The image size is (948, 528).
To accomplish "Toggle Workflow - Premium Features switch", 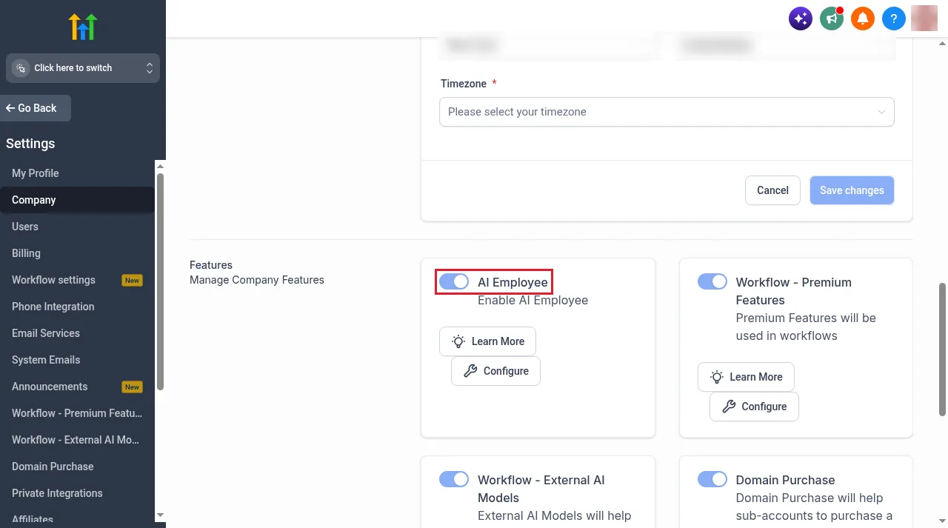I will [712, 281].
